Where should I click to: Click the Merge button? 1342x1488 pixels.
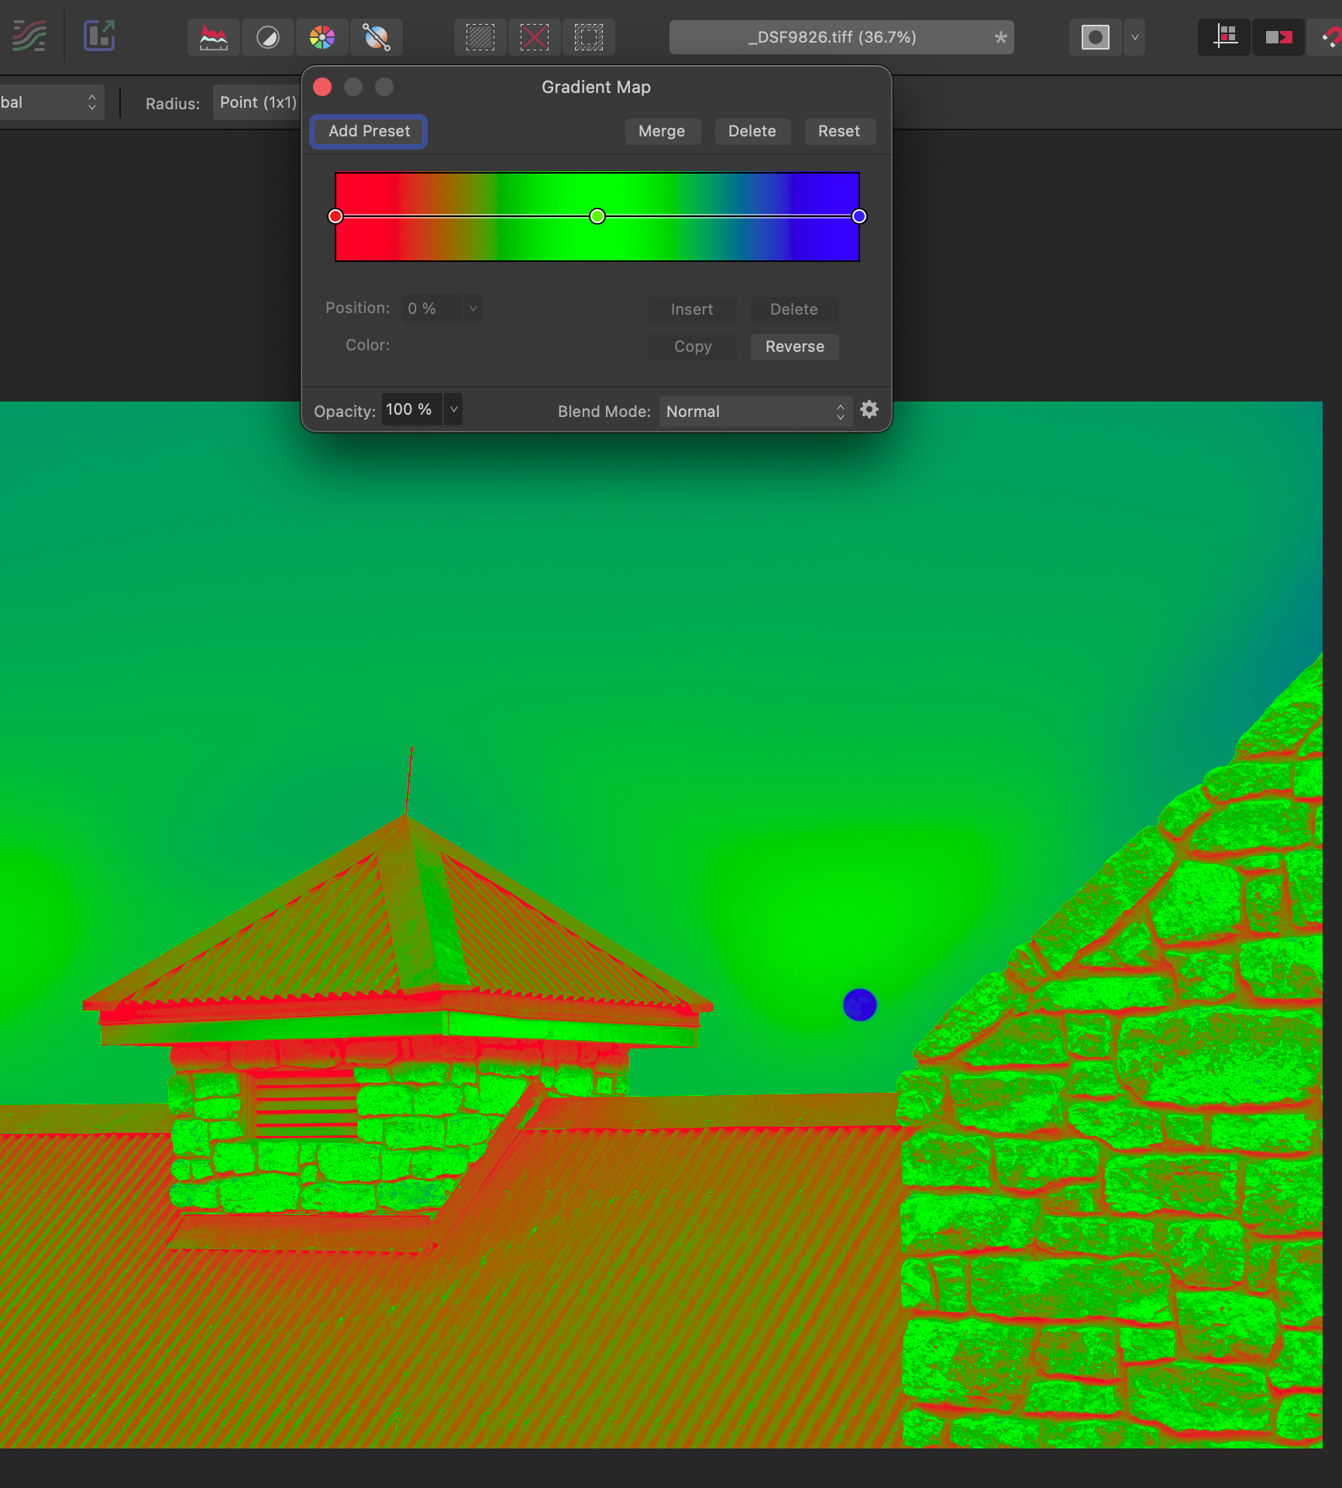[x=662, y=131]
